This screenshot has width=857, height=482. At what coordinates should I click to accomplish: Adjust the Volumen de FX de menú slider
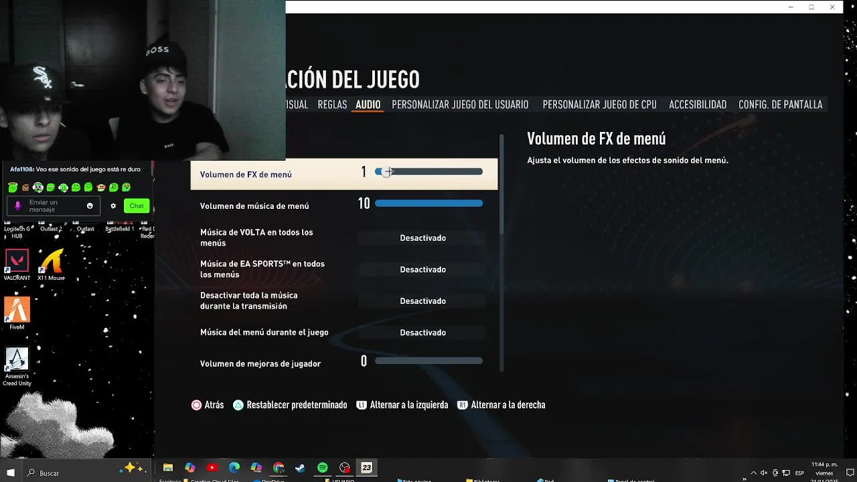428,172
